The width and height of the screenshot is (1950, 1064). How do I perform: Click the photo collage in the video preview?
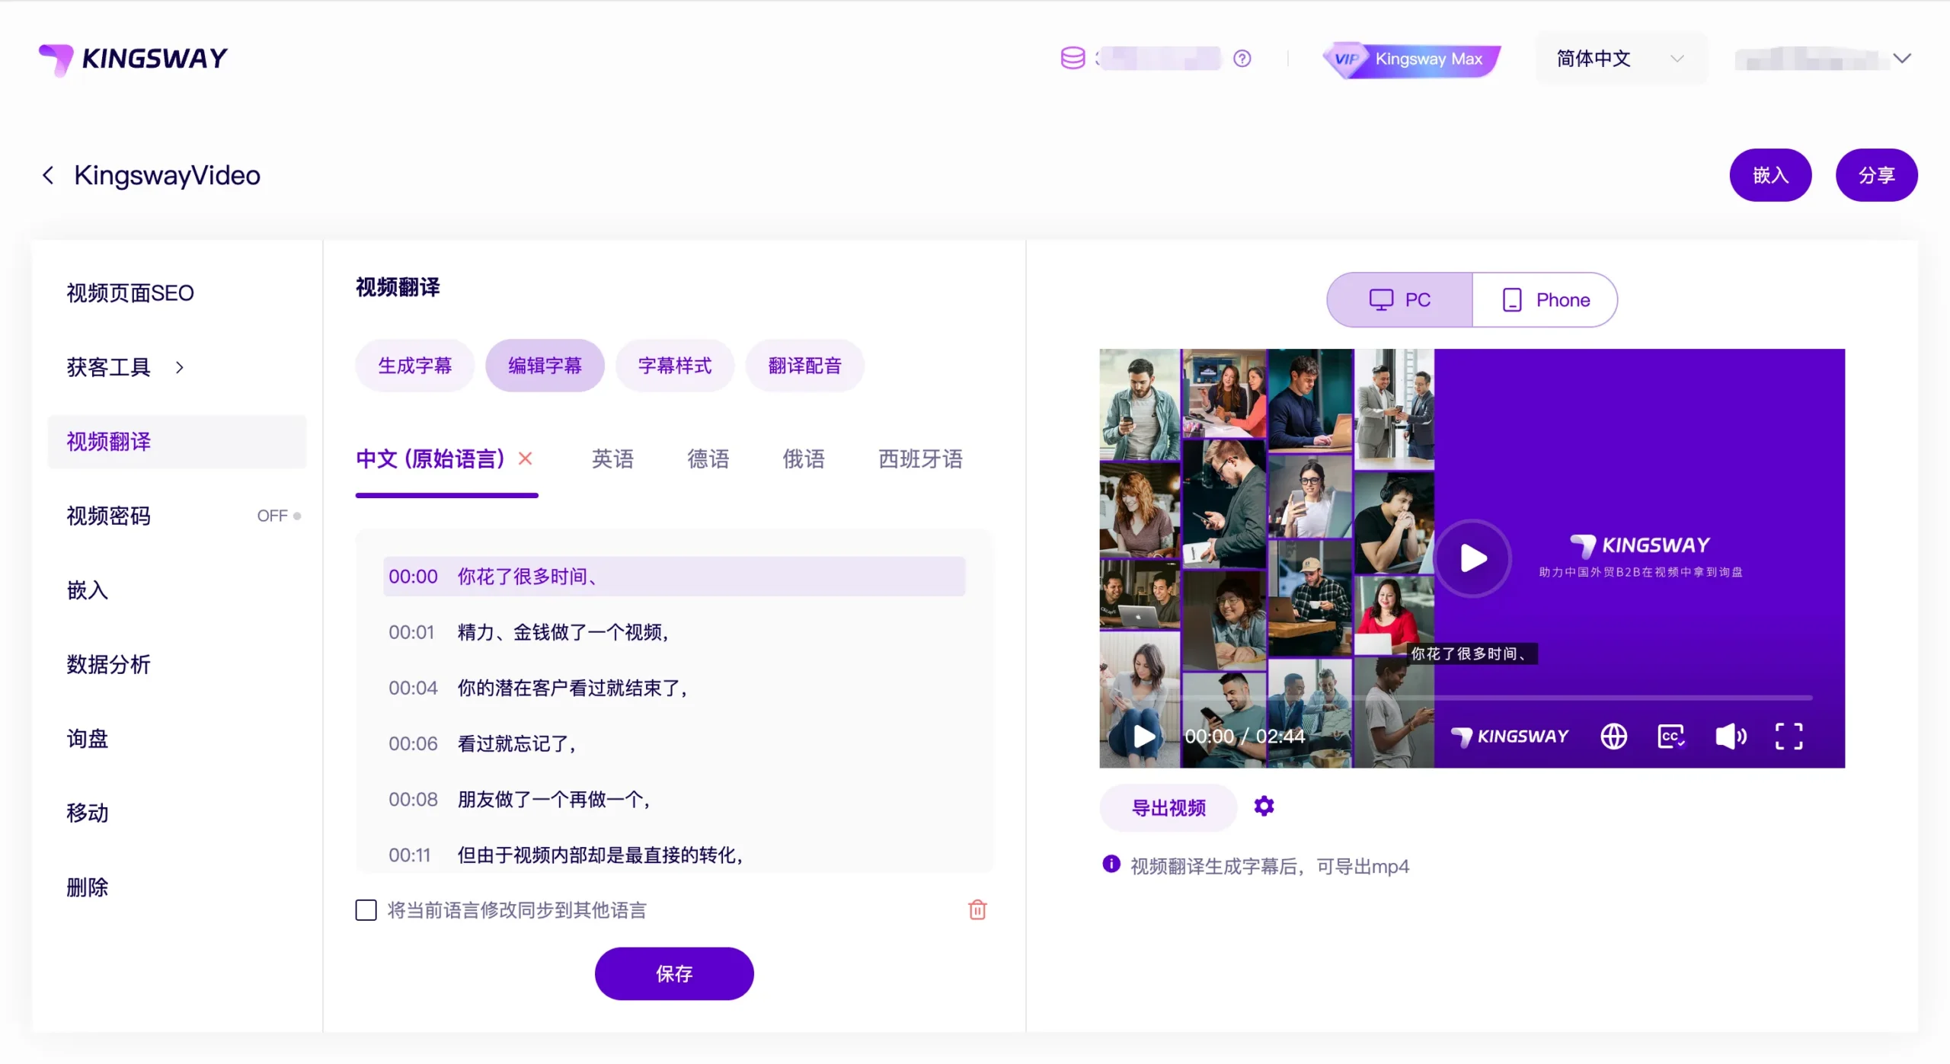click(1267, 558)
